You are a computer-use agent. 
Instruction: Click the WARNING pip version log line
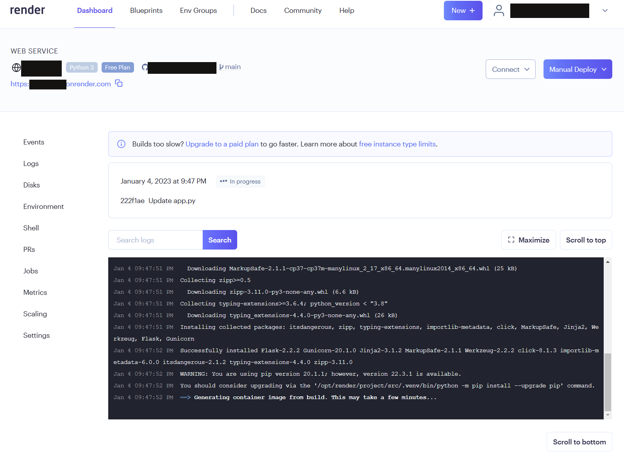point(320,374)
